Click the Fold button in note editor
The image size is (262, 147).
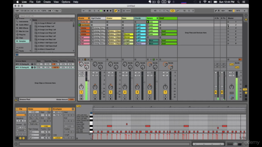79,106
